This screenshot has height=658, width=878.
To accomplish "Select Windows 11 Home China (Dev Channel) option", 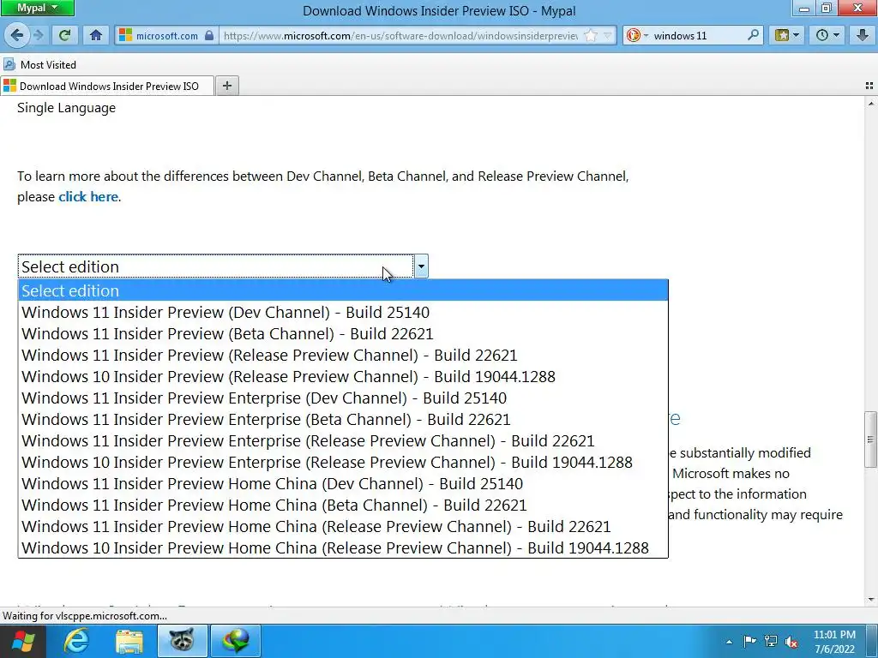I will [343, 483].
